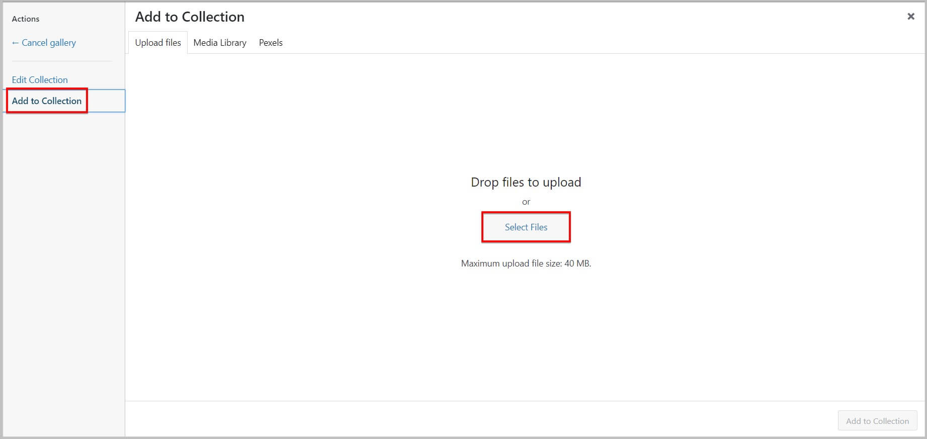Close the Add to Collection dialog
Image resolution: width=927 pixels, height=439 pixels.
(910, 17)
